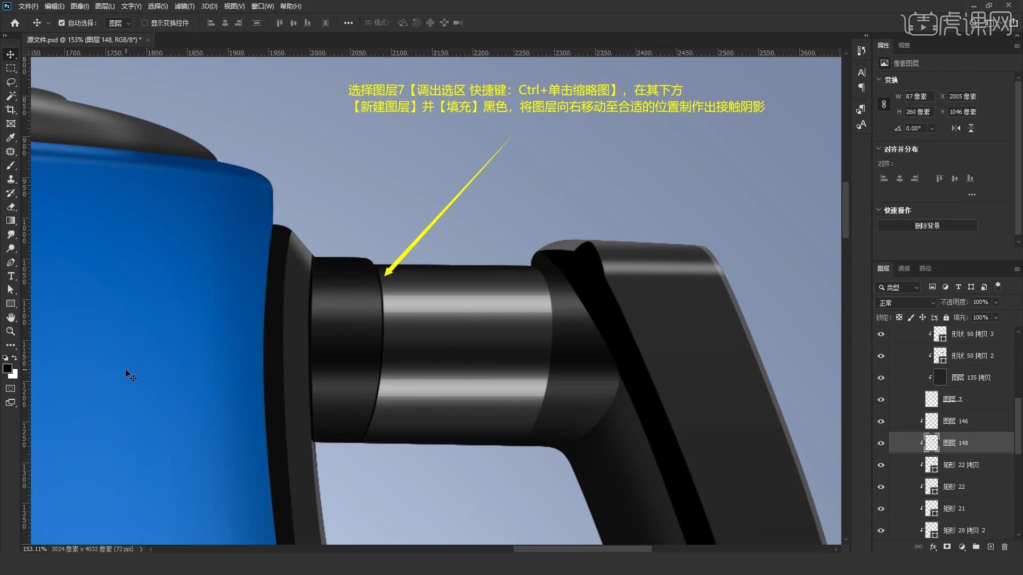
Task: Select the Eraser tool
Action: [x=11, y=207]
